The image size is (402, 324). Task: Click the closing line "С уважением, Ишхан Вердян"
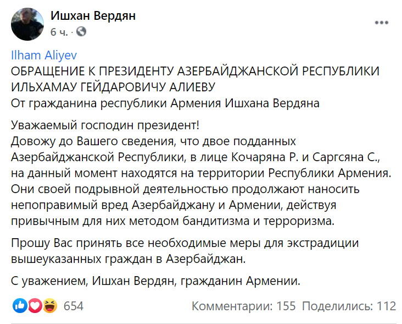tap(156, 281)
